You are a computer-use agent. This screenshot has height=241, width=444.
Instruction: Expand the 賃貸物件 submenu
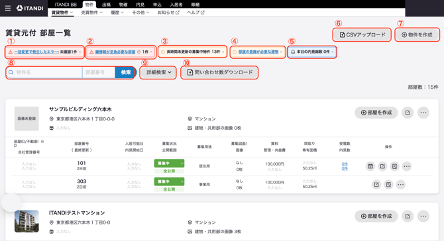coord(62,13)
